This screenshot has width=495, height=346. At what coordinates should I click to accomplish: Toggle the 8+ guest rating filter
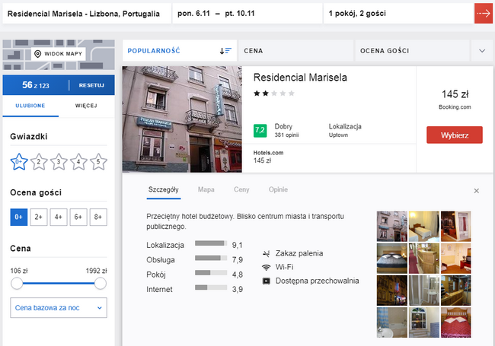pos(97,217)
